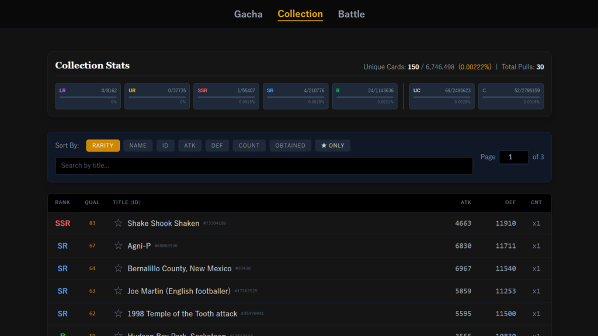Sort collection by RARITY
598x336 pixels.
click(x=103, y=146)
